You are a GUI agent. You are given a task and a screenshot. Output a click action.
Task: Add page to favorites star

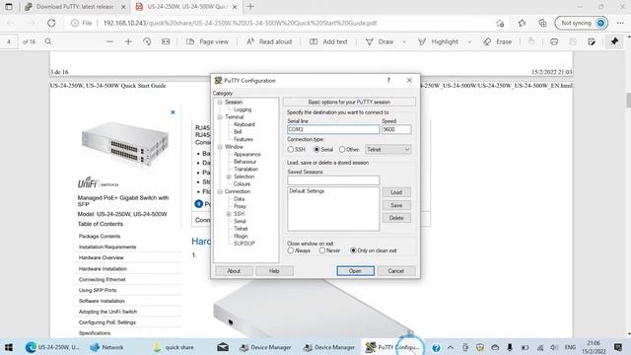(500, 23)
